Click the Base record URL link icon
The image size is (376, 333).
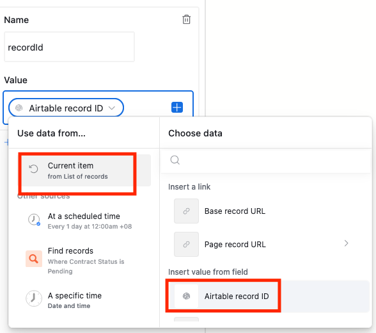click(x=186, y=211)
